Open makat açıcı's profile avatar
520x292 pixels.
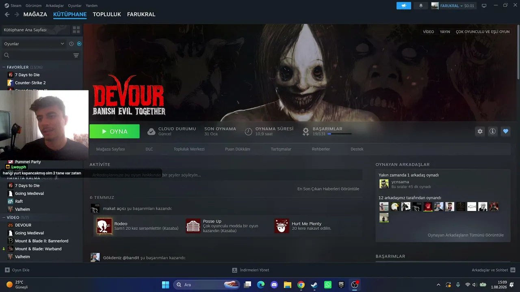[x=95, y=208]
